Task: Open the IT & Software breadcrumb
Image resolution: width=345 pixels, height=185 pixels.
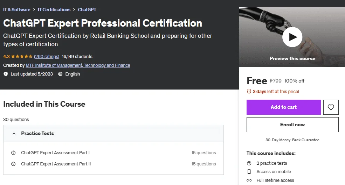Action: point(17,10)
